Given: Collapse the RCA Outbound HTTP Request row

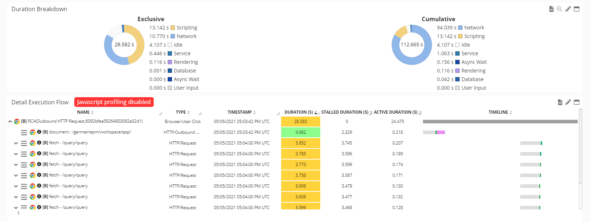Looking at the screenshot, I should pos(10,122).
